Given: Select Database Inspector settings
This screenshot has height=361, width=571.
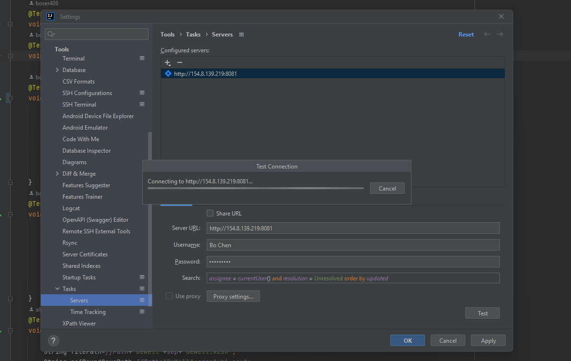Looking at the screenshot, I should tap(87, 151).
